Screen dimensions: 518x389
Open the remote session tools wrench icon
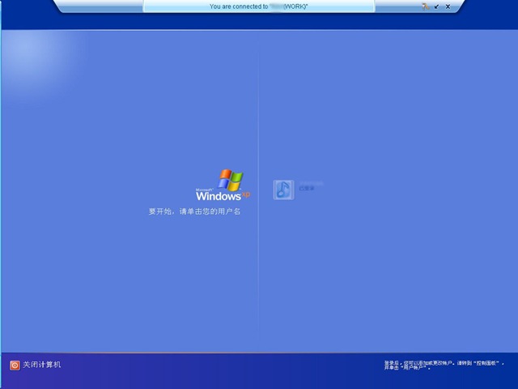click(x=426, y=6)
